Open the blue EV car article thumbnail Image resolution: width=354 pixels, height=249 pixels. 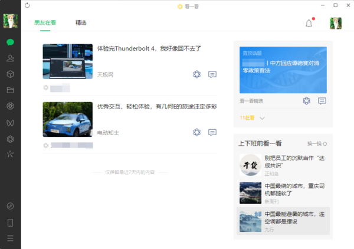point(67,119)
